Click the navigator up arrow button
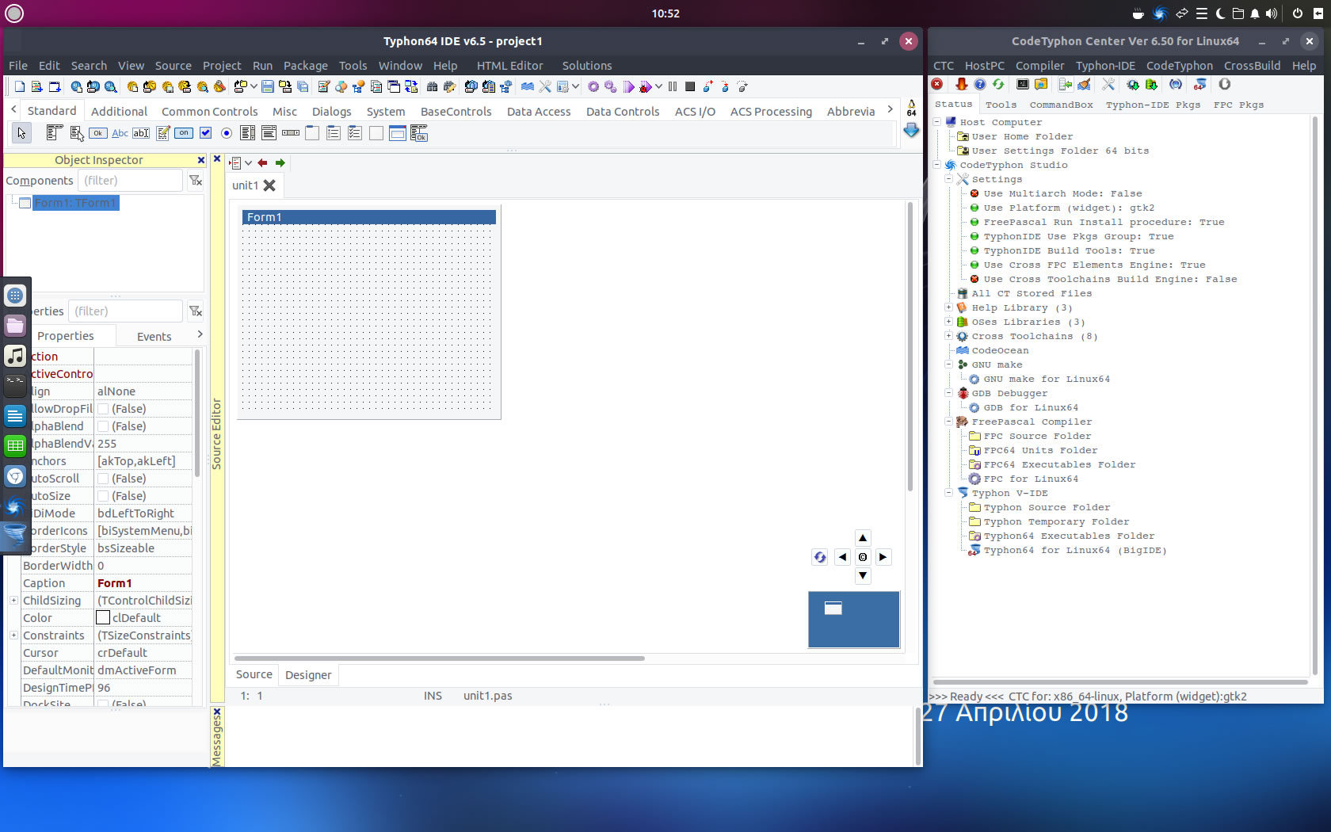 [863, 537]
